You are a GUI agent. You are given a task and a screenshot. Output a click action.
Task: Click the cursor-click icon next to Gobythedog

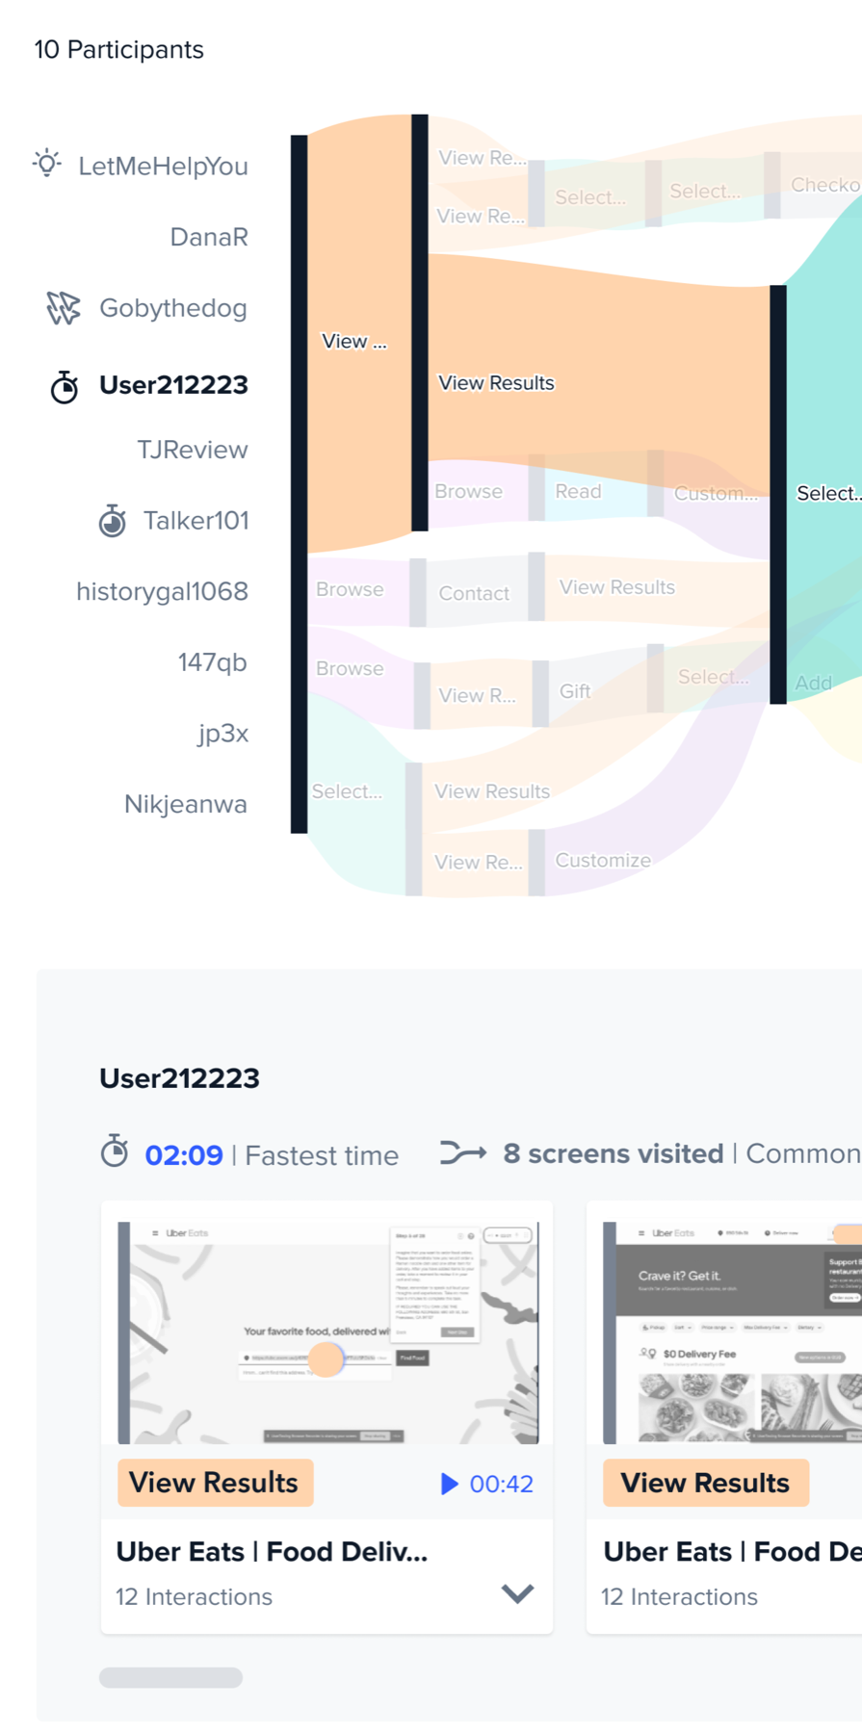click(64, 308)
